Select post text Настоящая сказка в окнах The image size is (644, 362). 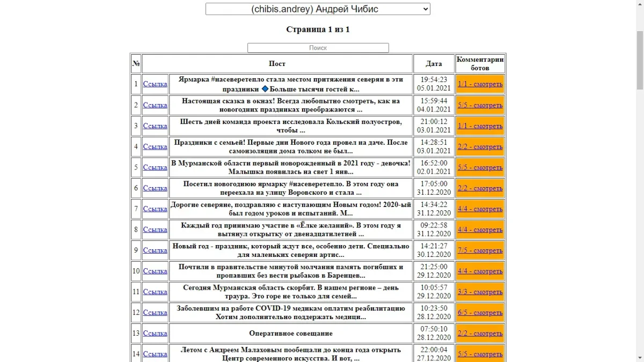point(290,105)
